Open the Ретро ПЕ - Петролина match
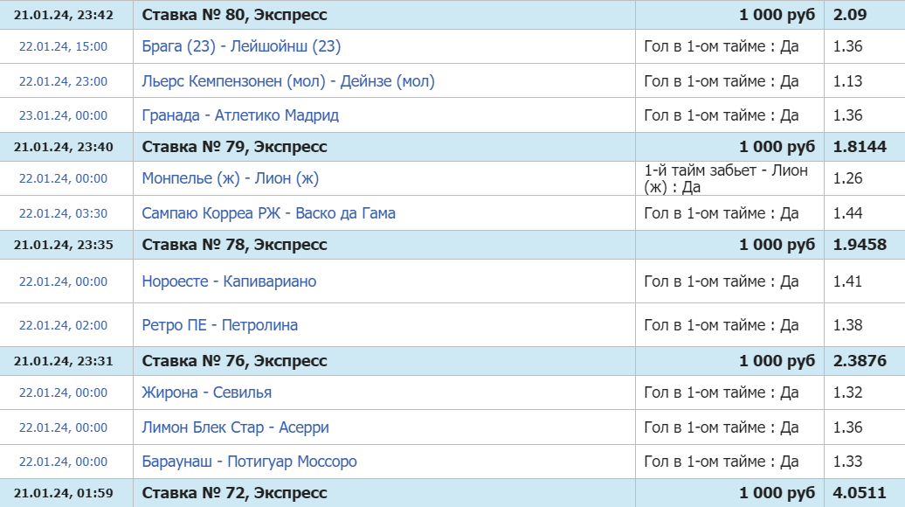This screenshot has width=905, height=507. [x=220, y=325]
